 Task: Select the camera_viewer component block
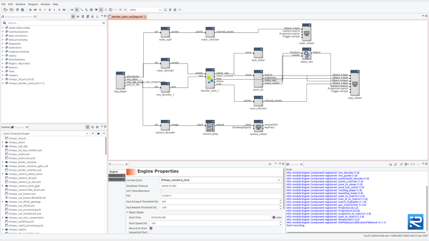click(x=258, y=126)
